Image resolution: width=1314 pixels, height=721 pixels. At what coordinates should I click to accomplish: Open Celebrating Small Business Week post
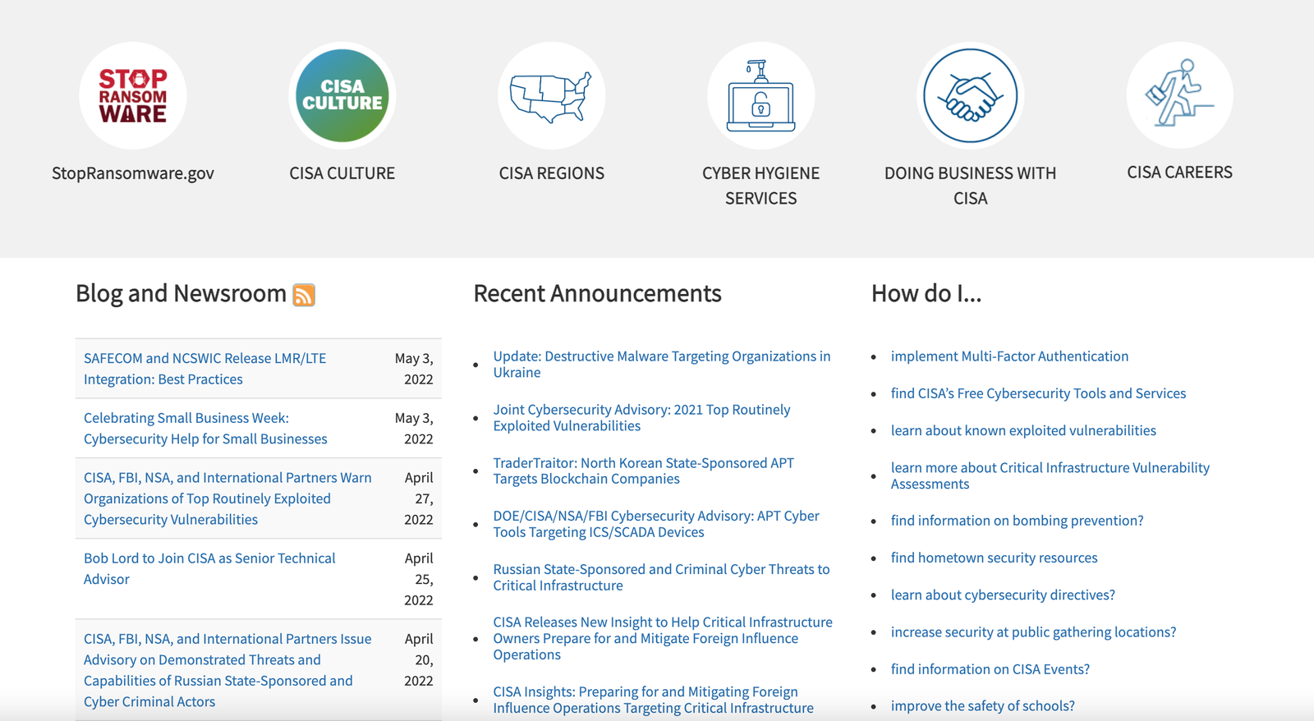(x=205, y=429)
